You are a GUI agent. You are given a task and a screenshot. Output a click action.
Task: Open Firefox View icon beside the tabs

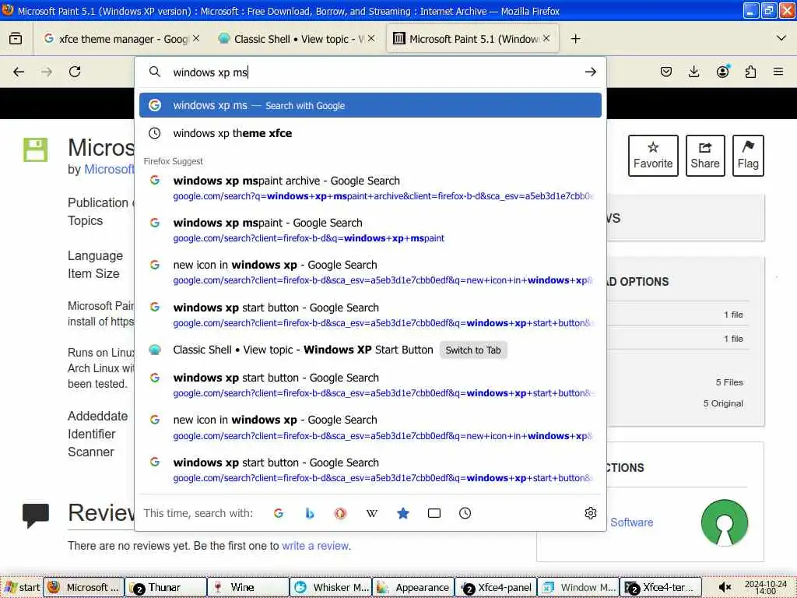pos(16,39)
